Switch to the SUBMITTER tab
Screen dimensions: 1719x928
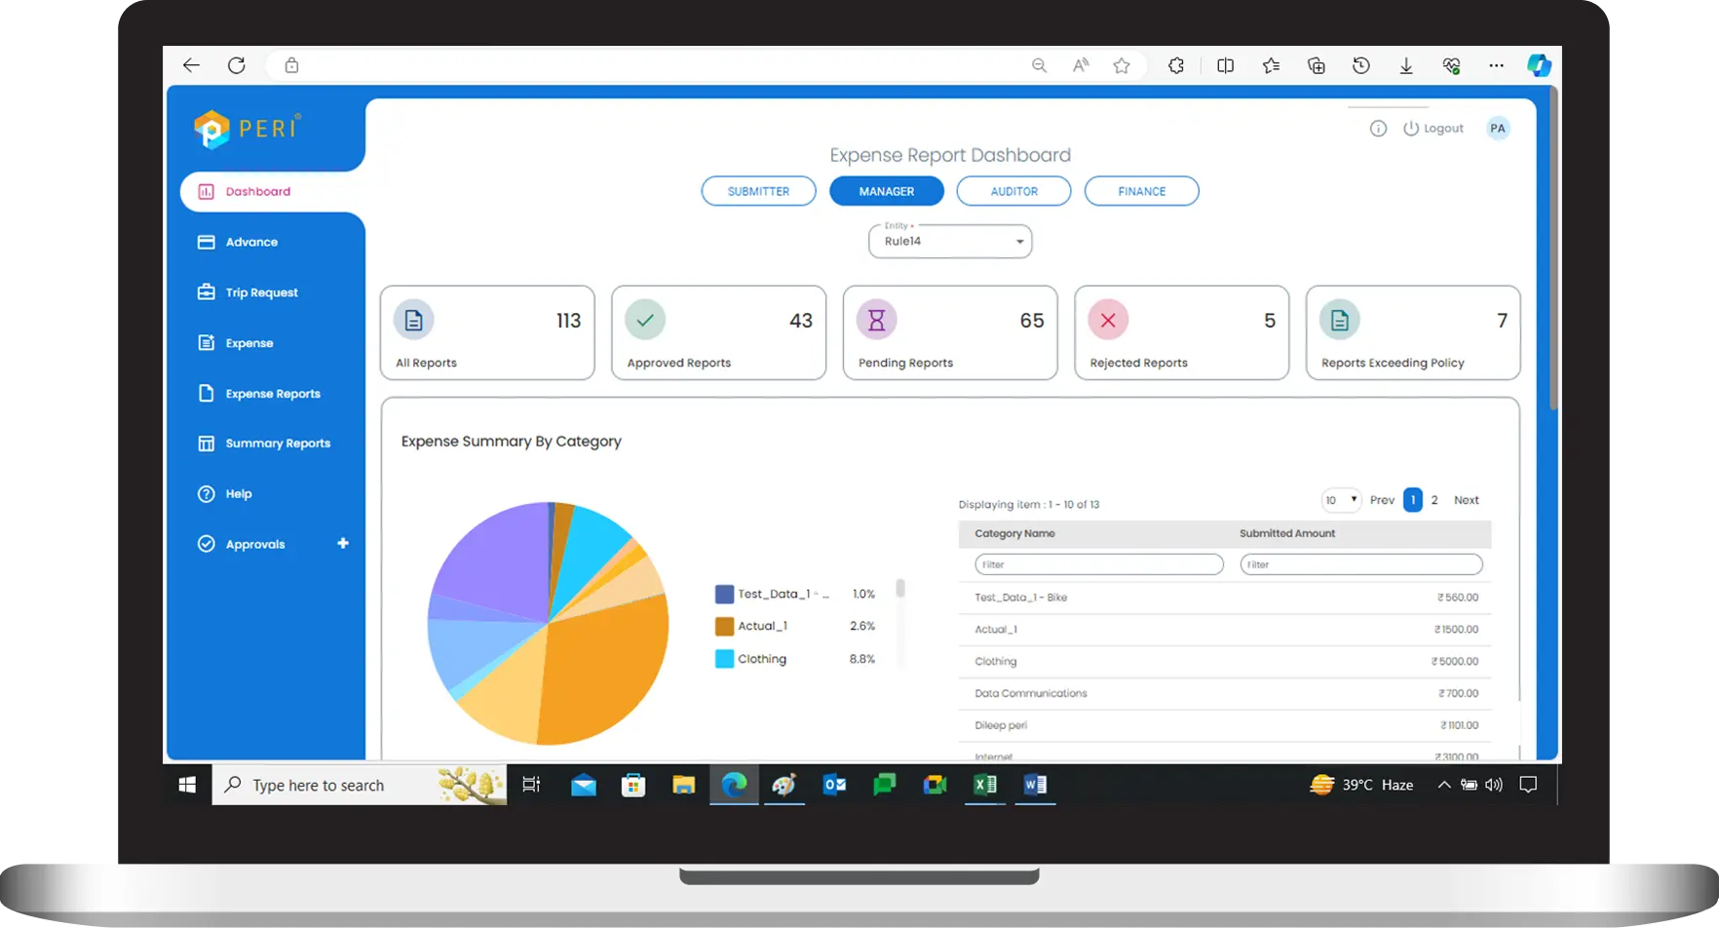(x=758, y=191)
